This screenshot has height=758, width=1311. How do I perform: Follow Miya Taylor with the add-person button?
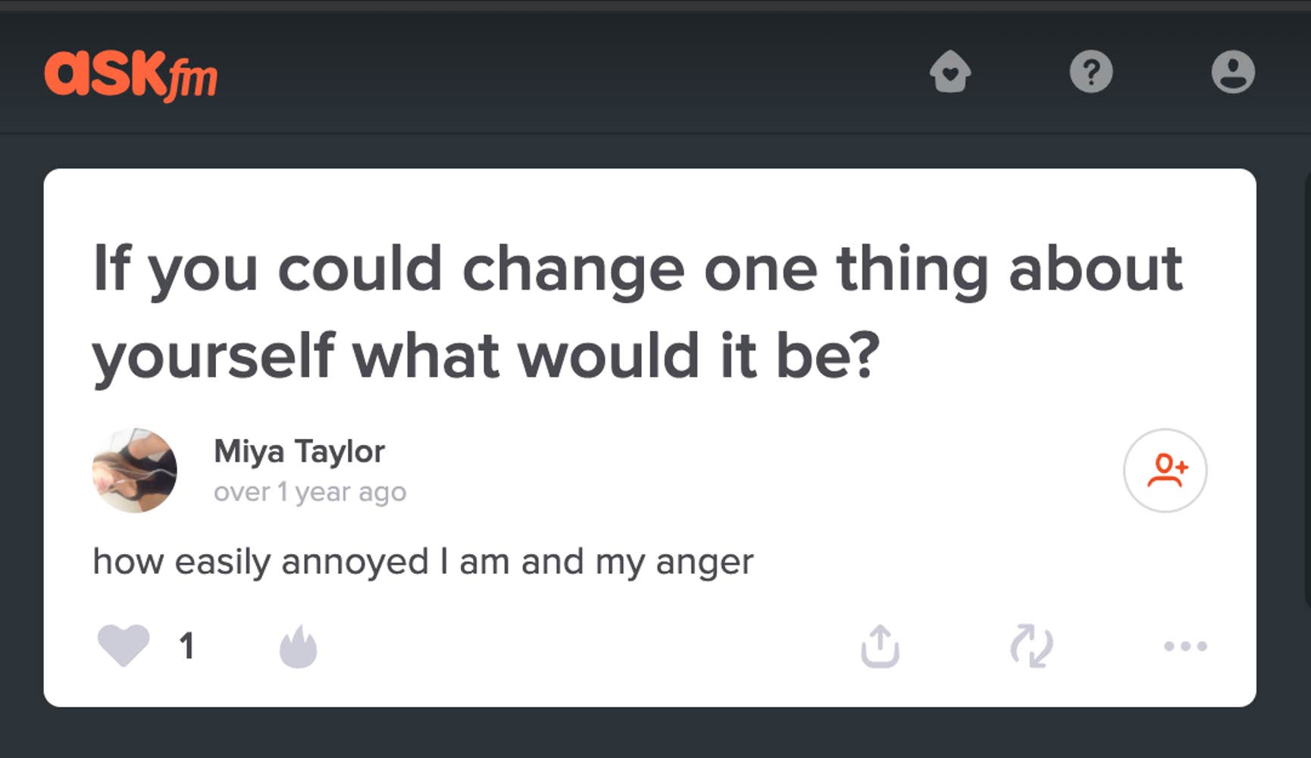coord(1165,470)
